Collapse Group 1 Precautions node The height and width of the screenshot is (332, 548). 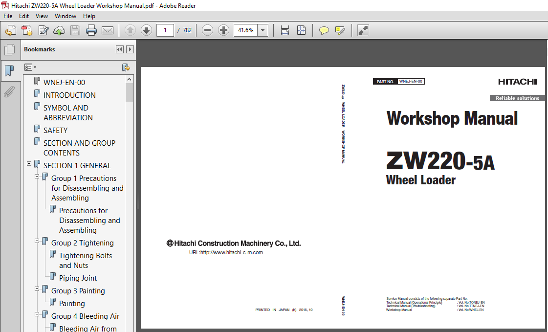[x=37, y=177]
